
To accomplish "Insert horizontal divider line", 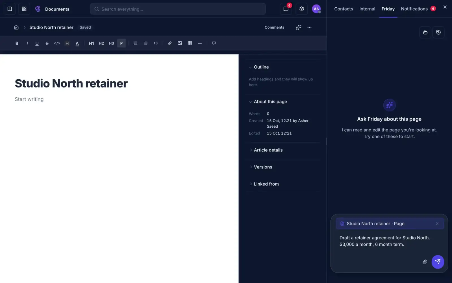I will pyautogui.click(x=200, y=43).
